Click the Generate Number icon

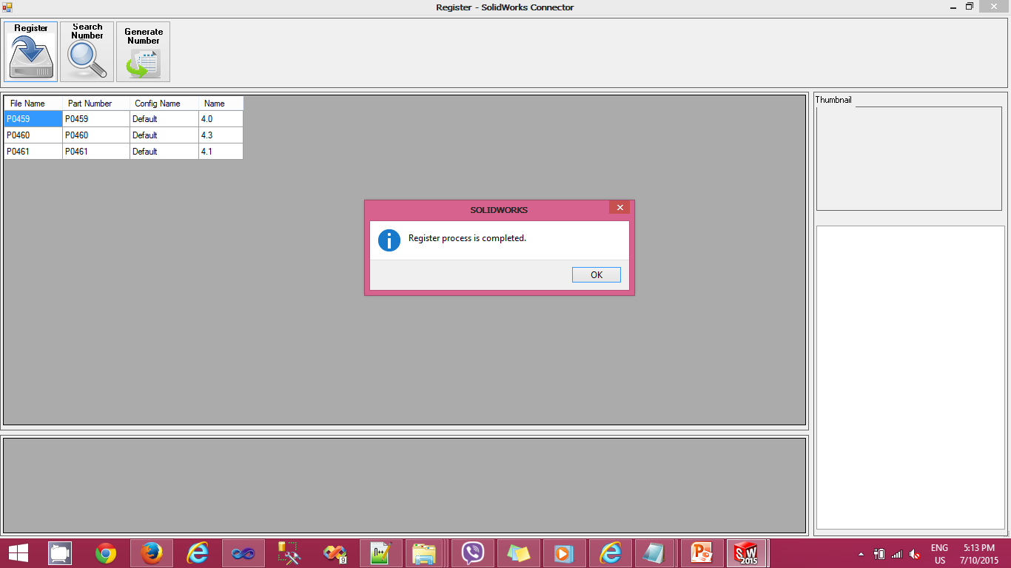143,52
